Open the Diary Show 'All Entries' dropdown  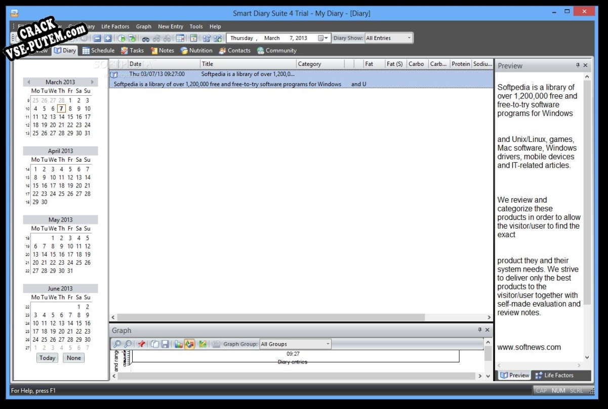click(409, 38)
